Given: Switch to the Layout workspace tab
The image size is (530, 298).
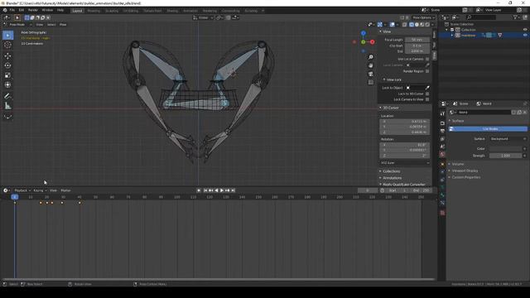Looking at the screenshot, I should point(77,11).
